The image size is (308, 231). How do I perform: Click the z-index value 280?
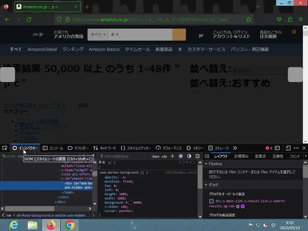click(123, 207)
